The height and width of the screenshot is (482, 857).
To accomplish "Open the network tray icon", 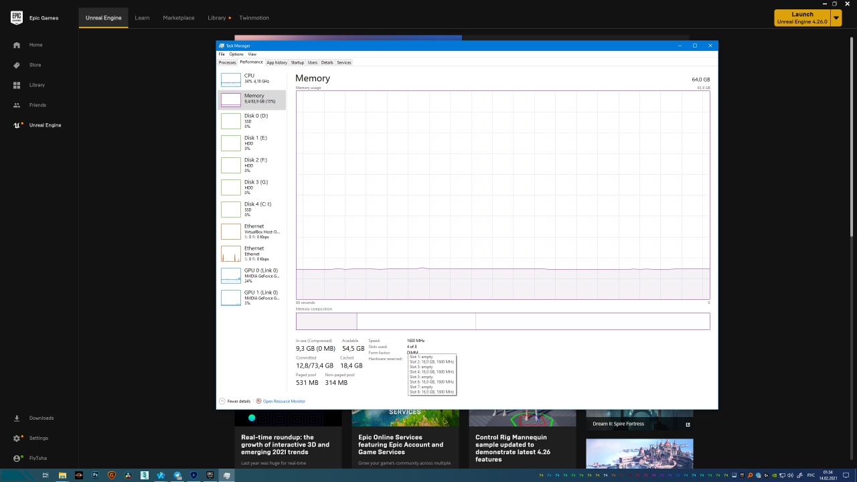I will (782, 475).
